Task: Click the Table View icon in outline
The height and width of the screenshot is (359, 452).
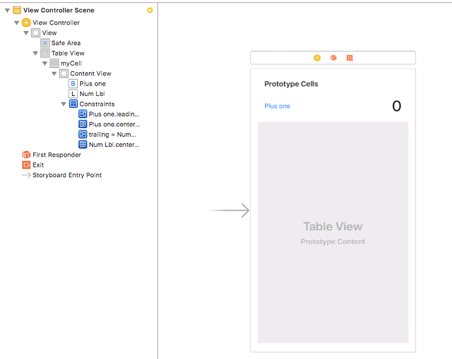Action: point(45,53)
